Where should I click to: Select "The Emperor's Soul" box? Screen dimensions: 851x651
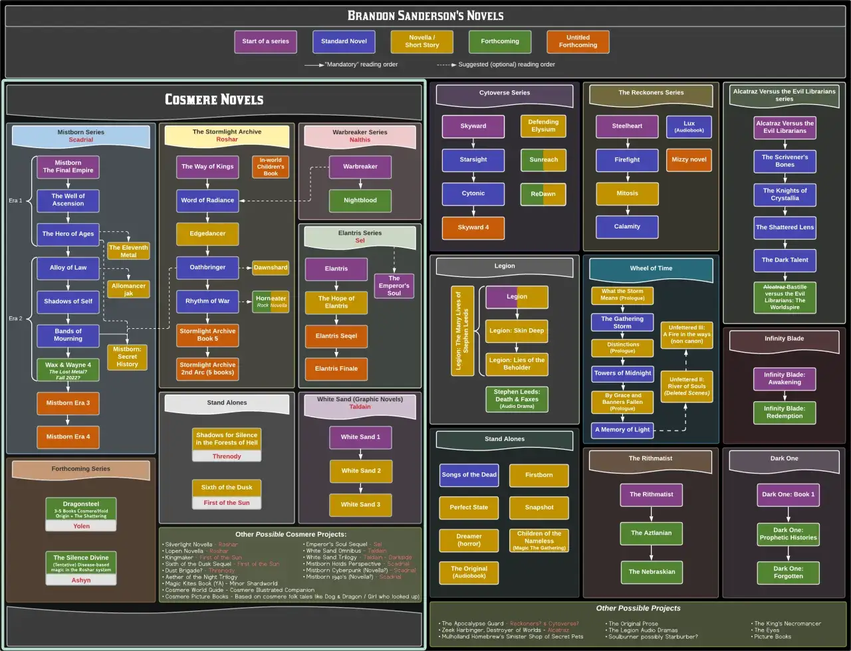click(394, 286)
